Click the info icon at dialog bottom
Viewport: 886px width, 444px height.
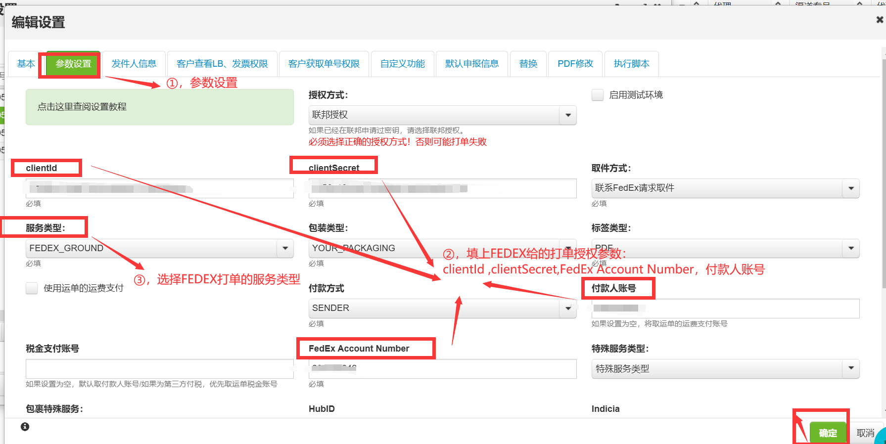(x=25, y=427)
